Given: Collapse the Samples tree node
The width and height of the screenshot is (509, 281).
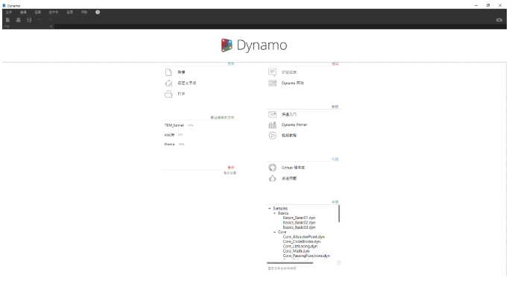Looking at the screenshot, I should [270, 208].
